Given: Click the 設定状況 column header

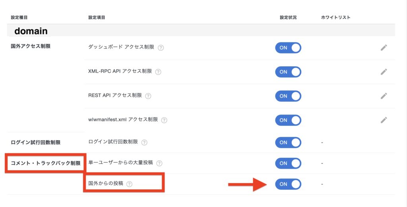Looking at the screenshot, I should [x=288, y=17].
